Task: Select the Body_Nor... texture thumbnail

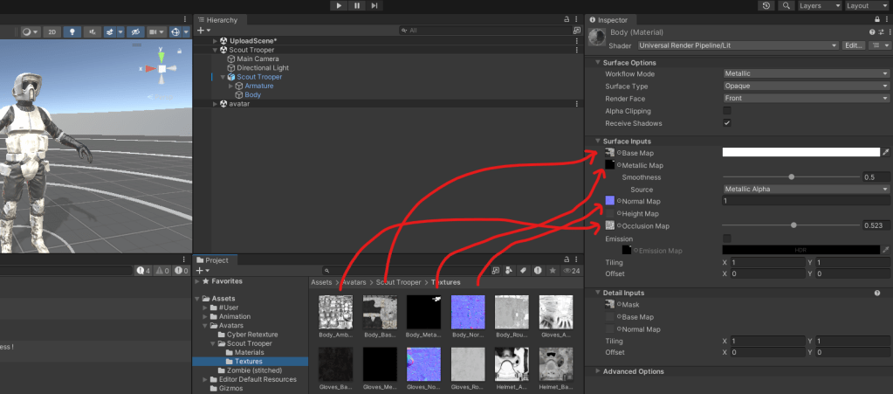Action: tap(468, 313)
